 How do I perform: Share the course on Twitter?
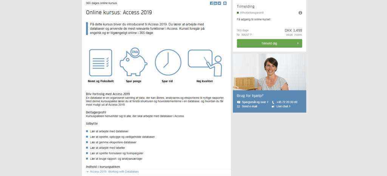[x=219, y=3]
